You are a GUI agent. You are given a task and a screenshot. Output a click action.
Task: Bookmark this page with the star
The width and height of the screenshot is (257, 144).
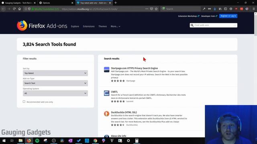point(156,9)
